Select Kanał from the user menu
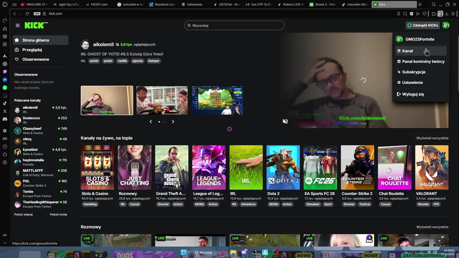Image resolution: width=459 pixels, height=258 pixels. click(421, 51)
